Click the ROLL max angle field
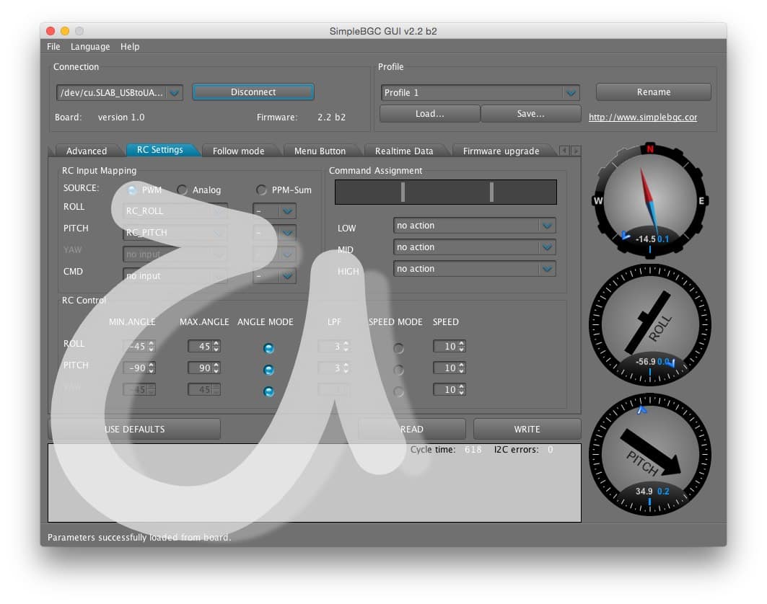 (199, 347)
